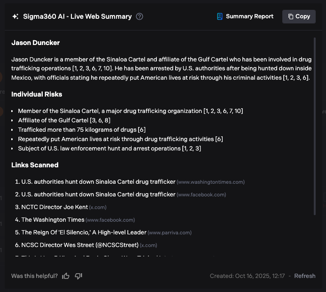
Task: Click the Created date timestamp
Action: click(x=247, y=276)
